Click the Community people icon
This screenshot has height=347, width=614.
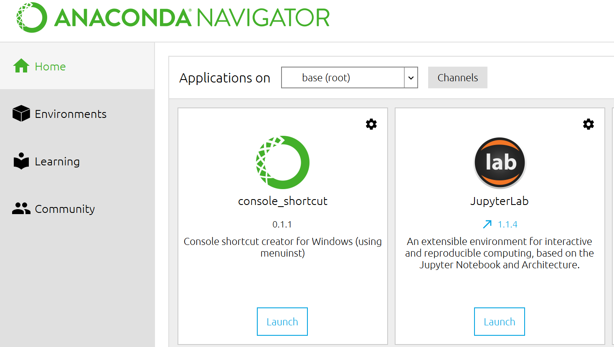(21, 208)
